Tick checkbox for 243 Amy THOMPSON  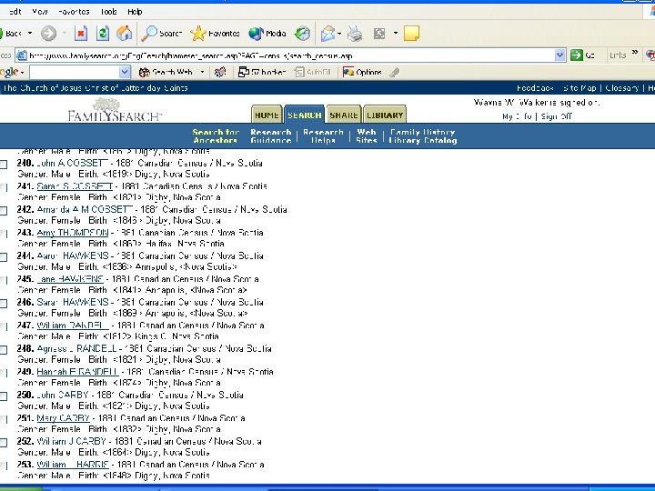(4, 235)
